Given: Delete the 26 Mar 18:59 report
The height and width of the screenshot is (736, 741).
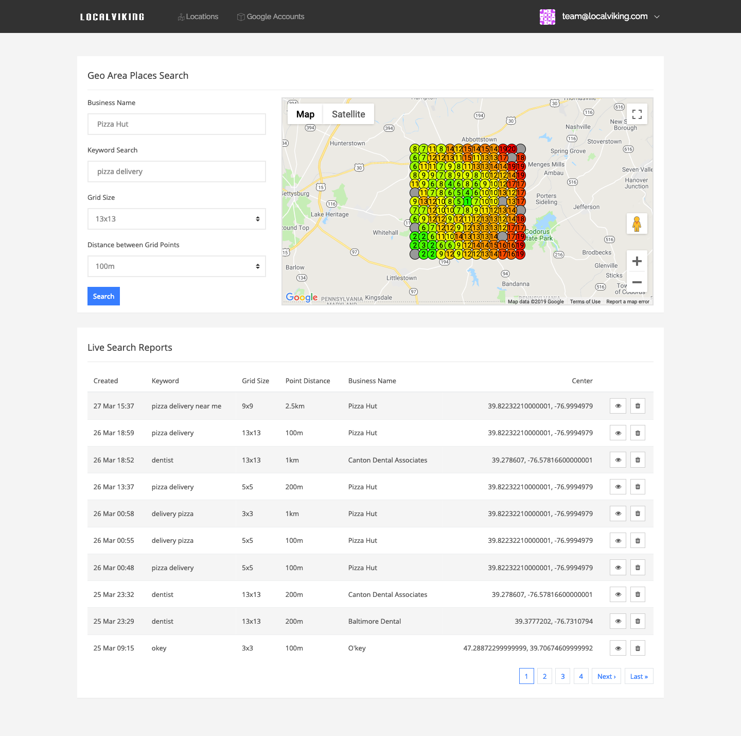Looking at the screenshot, I should pos(638,433).
